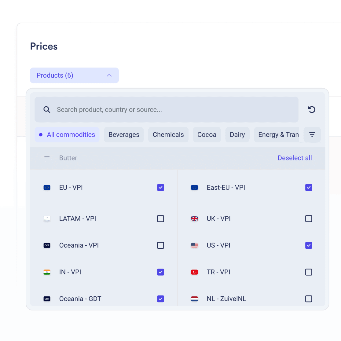This screenshot has width=341, height=341.
Task: Select the All commodities filter
Action: click(x=67, y=135)
